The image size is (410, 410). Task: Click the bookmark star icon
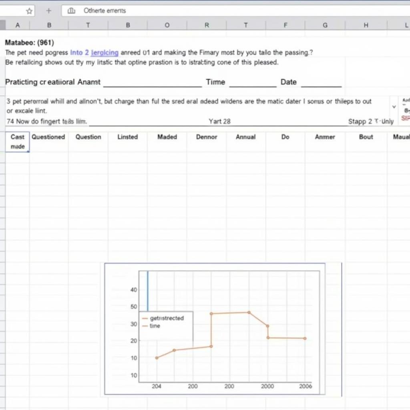point(29,11)
